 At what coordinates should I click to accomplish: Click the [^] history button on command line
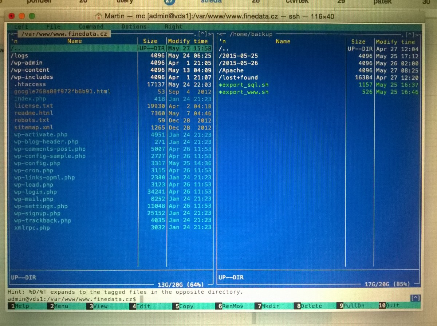click(x=415, y=298)
